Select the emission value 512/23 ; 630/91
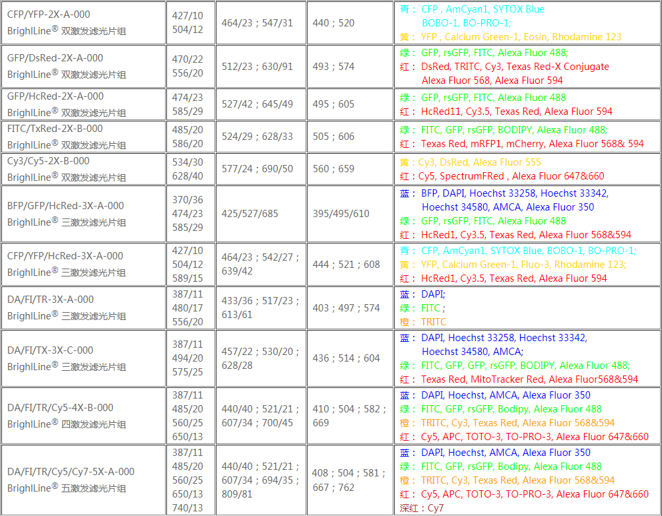The height and width of the screenshot is (516, 662). [257, 67]
